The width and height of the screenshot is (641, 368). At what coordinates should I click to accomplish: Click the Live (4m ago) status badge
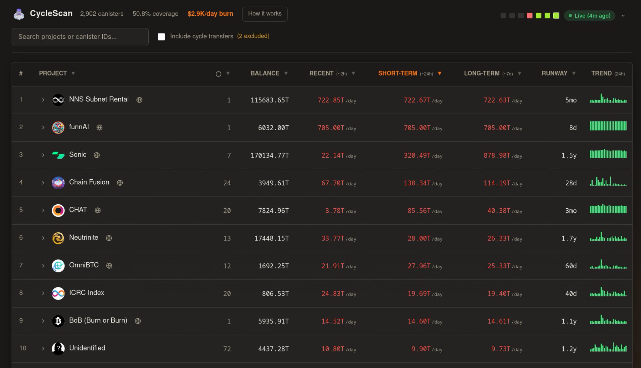[589, 16]
